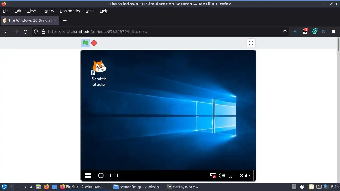Click the update notifier tray icon with exclamation
Screen dimensions: 340x191
326,187
